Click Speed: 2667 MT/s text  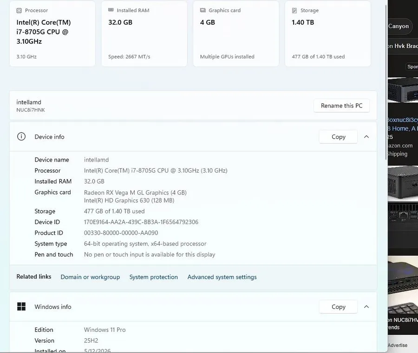[129, 57]
